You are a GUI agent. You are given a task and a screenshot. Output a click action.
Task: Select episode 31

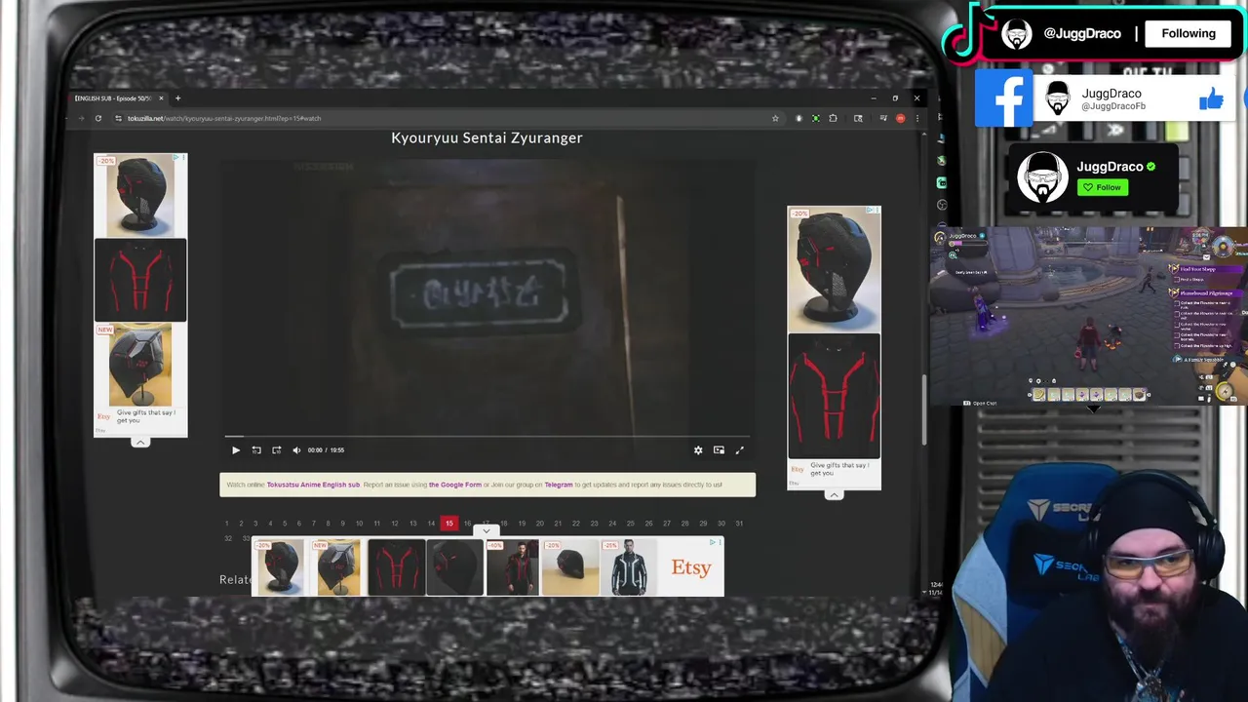click(739, 524)
